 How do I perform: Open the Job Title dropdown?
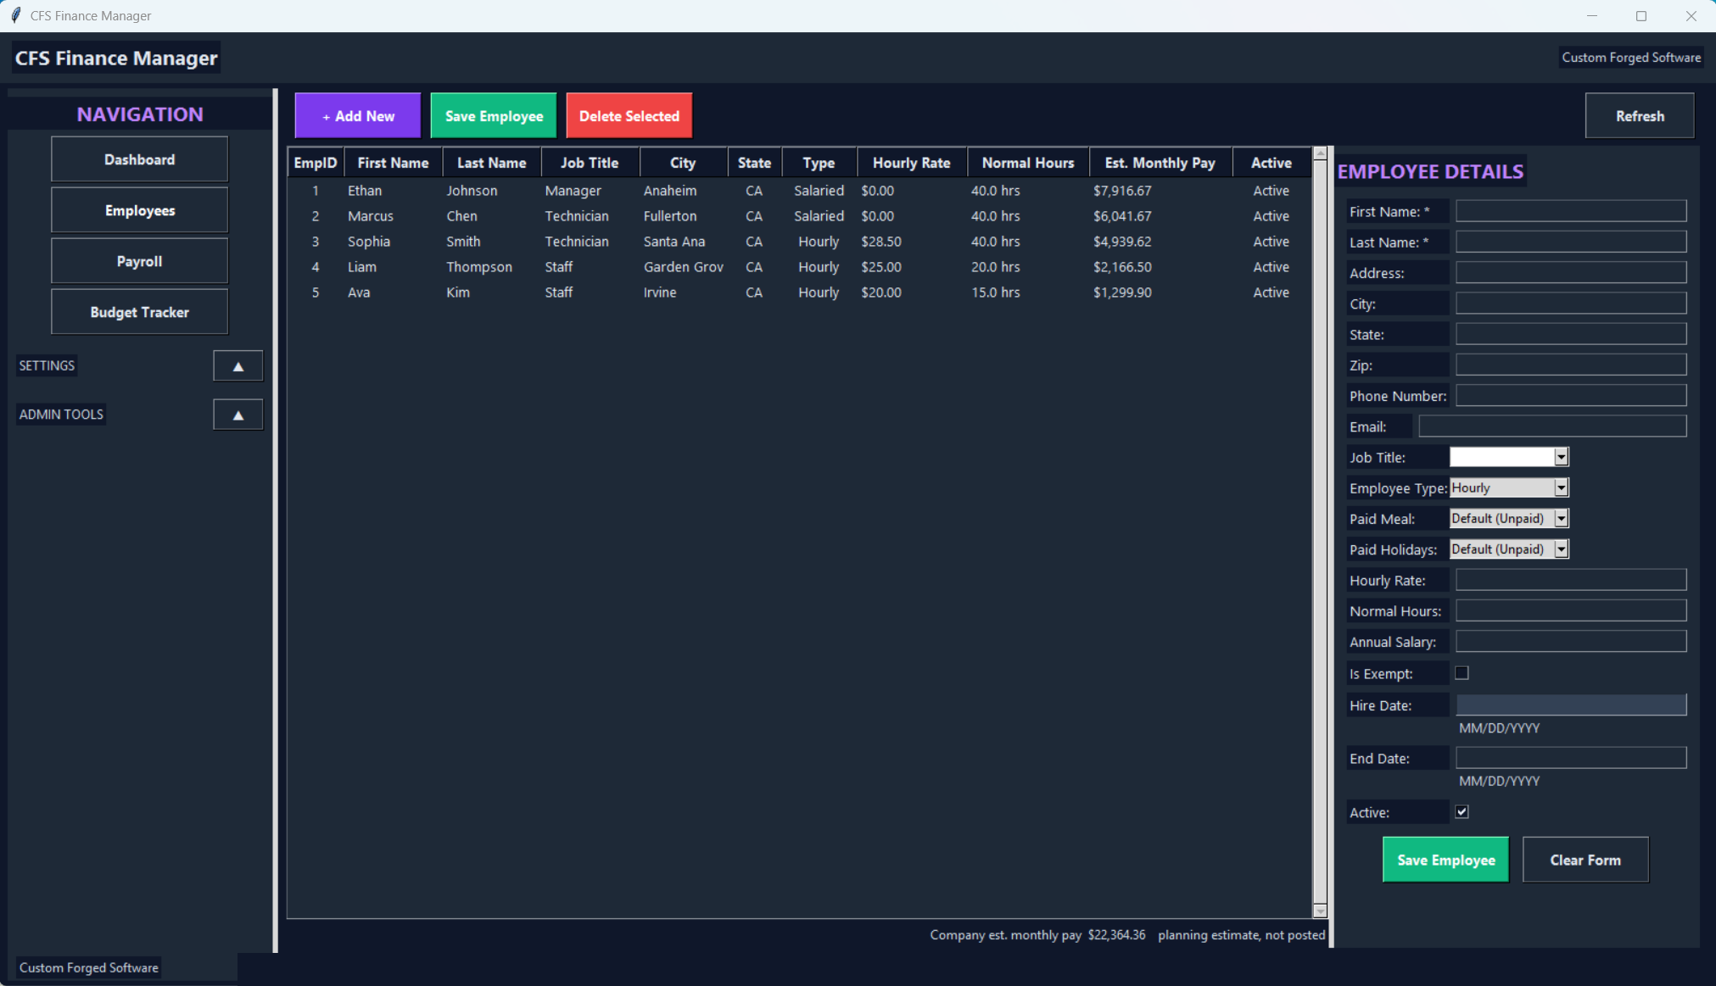(1561, 457)
